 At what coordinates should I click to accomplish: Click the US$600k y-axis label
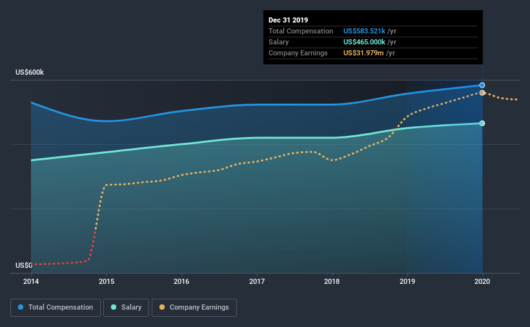tap(30, 72)
